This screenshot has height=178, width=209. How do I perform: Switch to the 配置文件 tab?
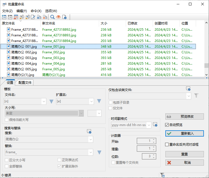tap(25, 83)
